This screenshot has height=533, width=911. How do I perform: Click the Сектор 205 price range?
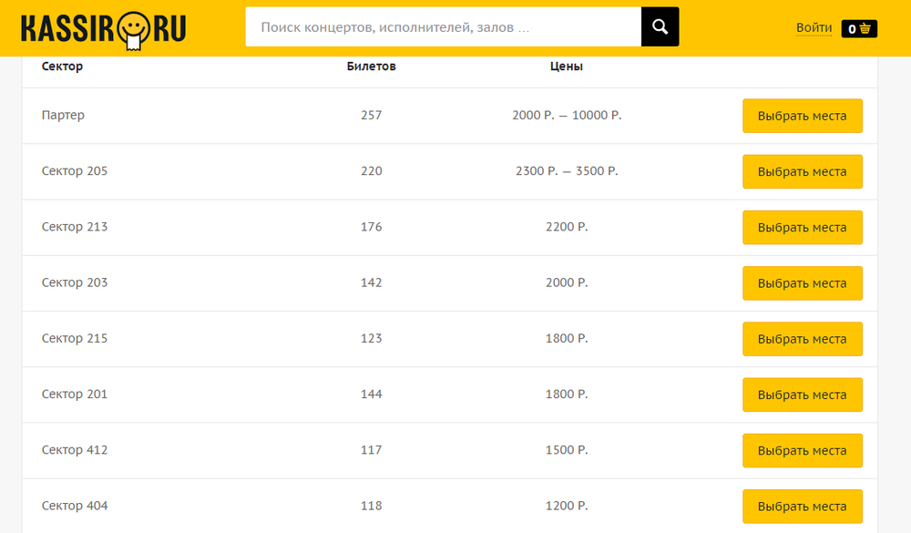(566, 171)
